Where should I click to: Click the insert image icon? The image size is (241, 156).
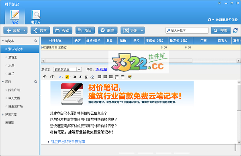(x=130, y=77)
